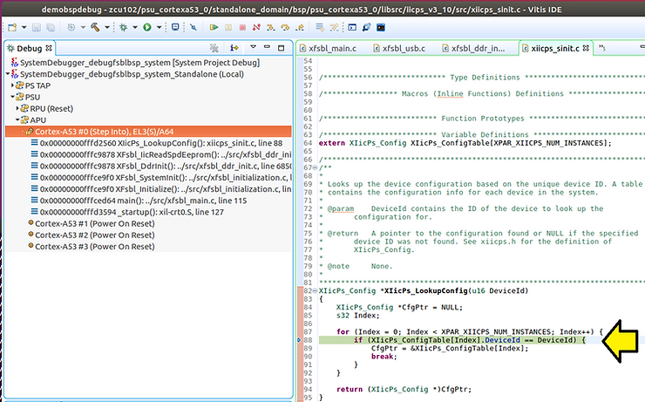
Task: Click the Resume debug button
Action: pos(214,27)
